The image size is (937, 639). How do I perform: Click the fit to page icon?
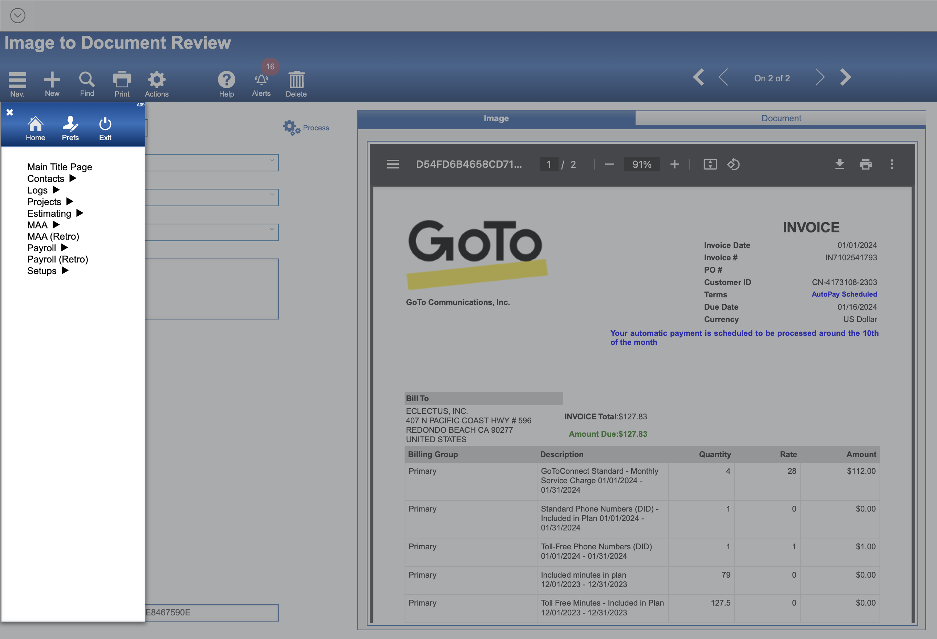coord(710,164)
